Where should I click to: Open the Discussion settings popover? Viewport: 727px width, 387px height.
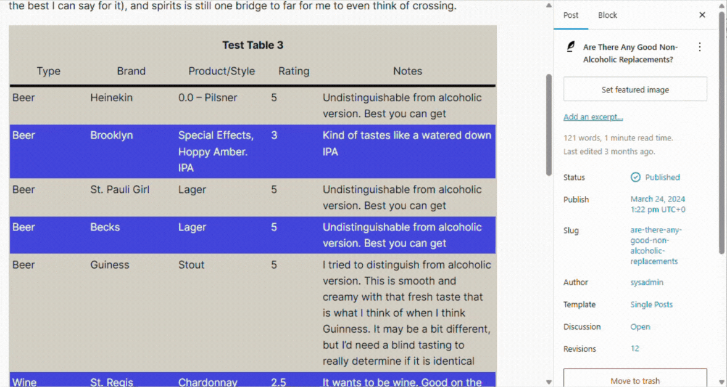[640, 326]
